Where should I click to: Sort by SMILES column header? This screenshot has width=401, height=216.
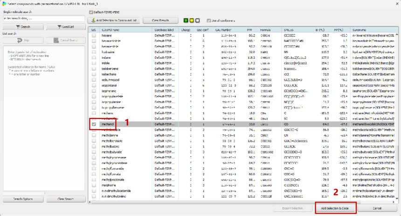[290, 29]
